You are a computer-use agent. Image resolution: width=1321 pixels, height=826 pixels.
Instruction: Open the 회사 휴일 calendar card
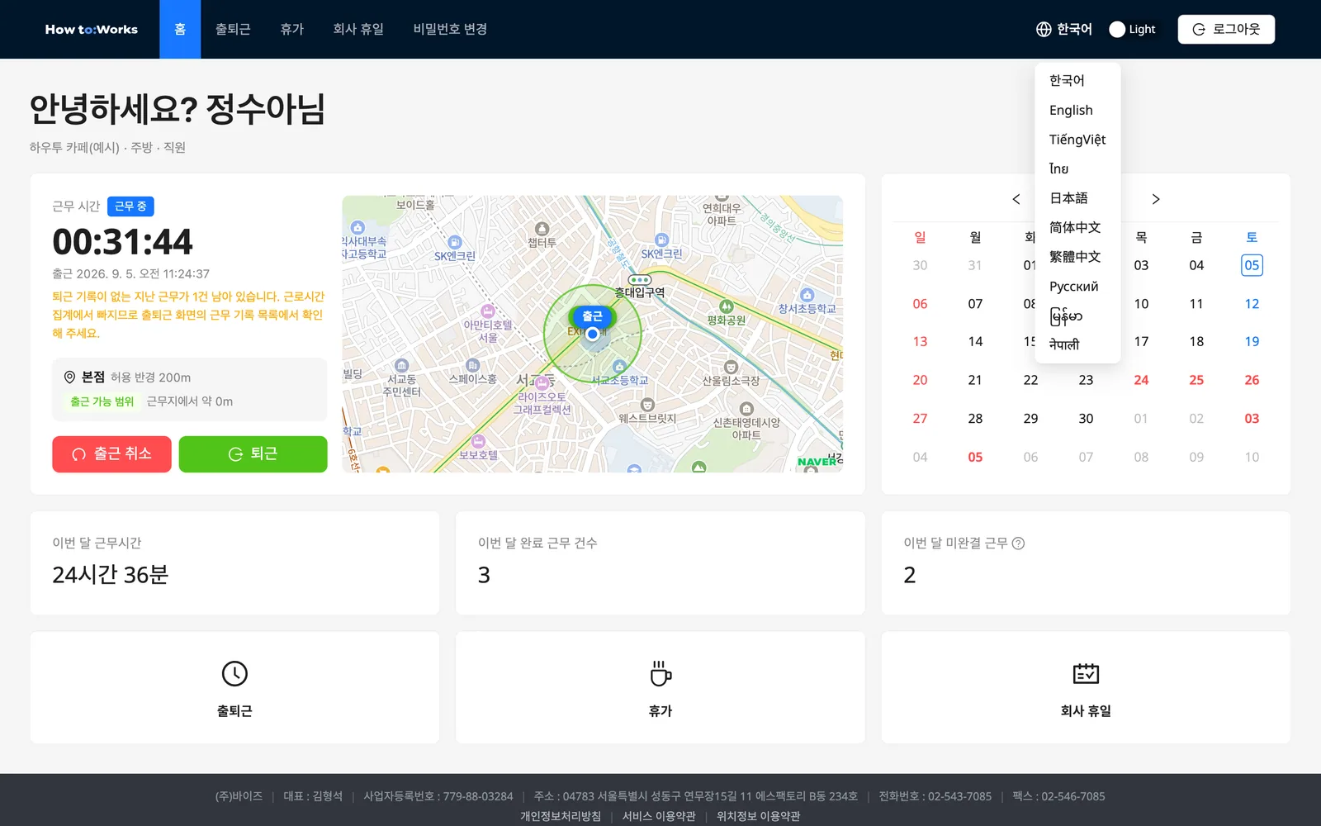tap(1086, 687)
